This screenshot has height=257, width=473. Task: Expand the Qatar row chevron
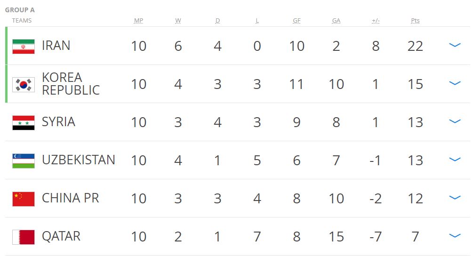[455, 236]
